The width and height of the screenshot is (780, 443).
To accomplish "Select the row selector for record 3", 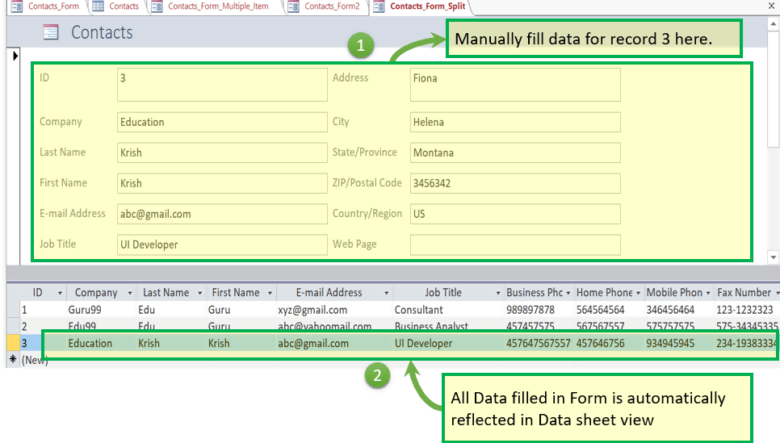I will coord(13,343).
